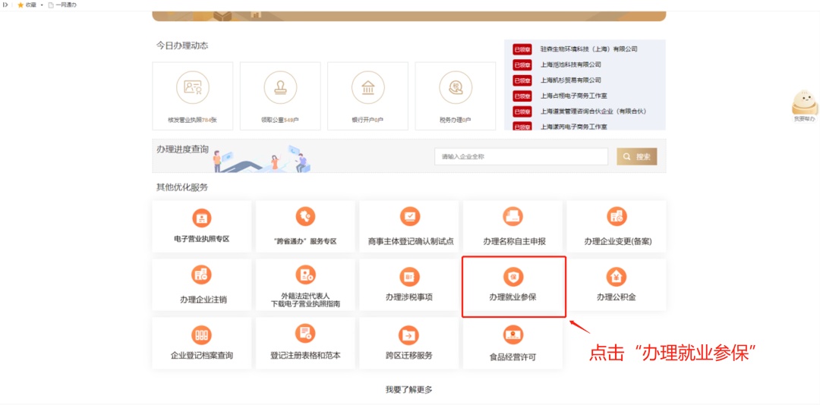Open the 我要了解更多 link
The width and height of the screenshot is (820, 405).
pos(408,390)
